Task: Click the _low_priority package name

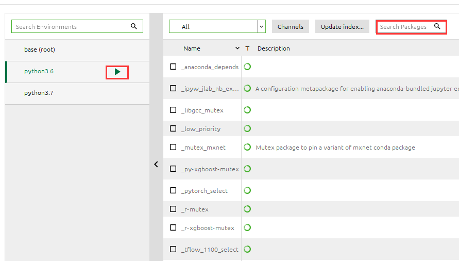Action: pos(201,129)
